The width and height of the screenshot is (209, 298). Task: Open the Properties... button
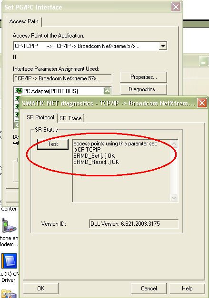[144, 77]
